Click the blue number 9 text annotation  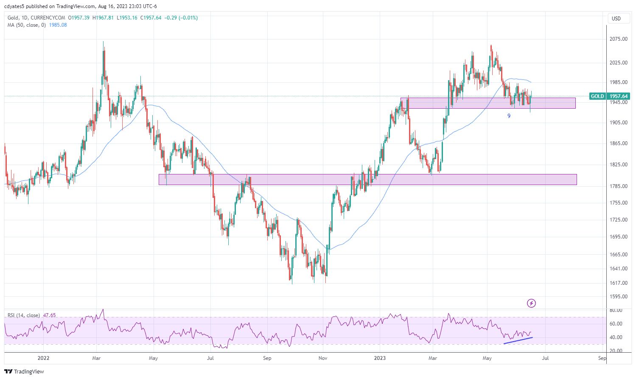(509, 115)
